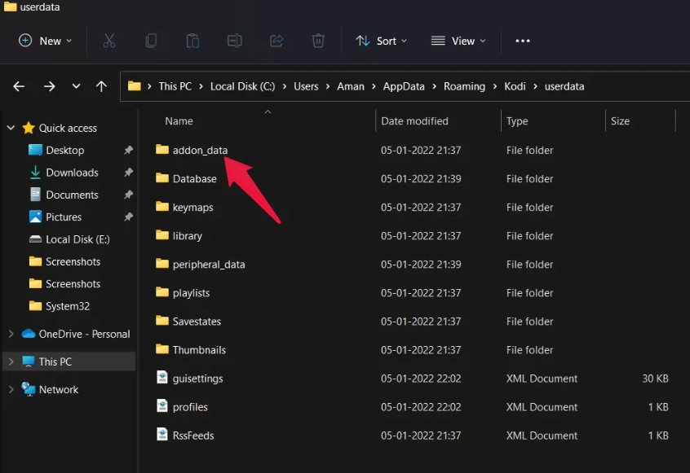Click the Rename icon in toolbar
Screen dimensions: 690x473
234,41
